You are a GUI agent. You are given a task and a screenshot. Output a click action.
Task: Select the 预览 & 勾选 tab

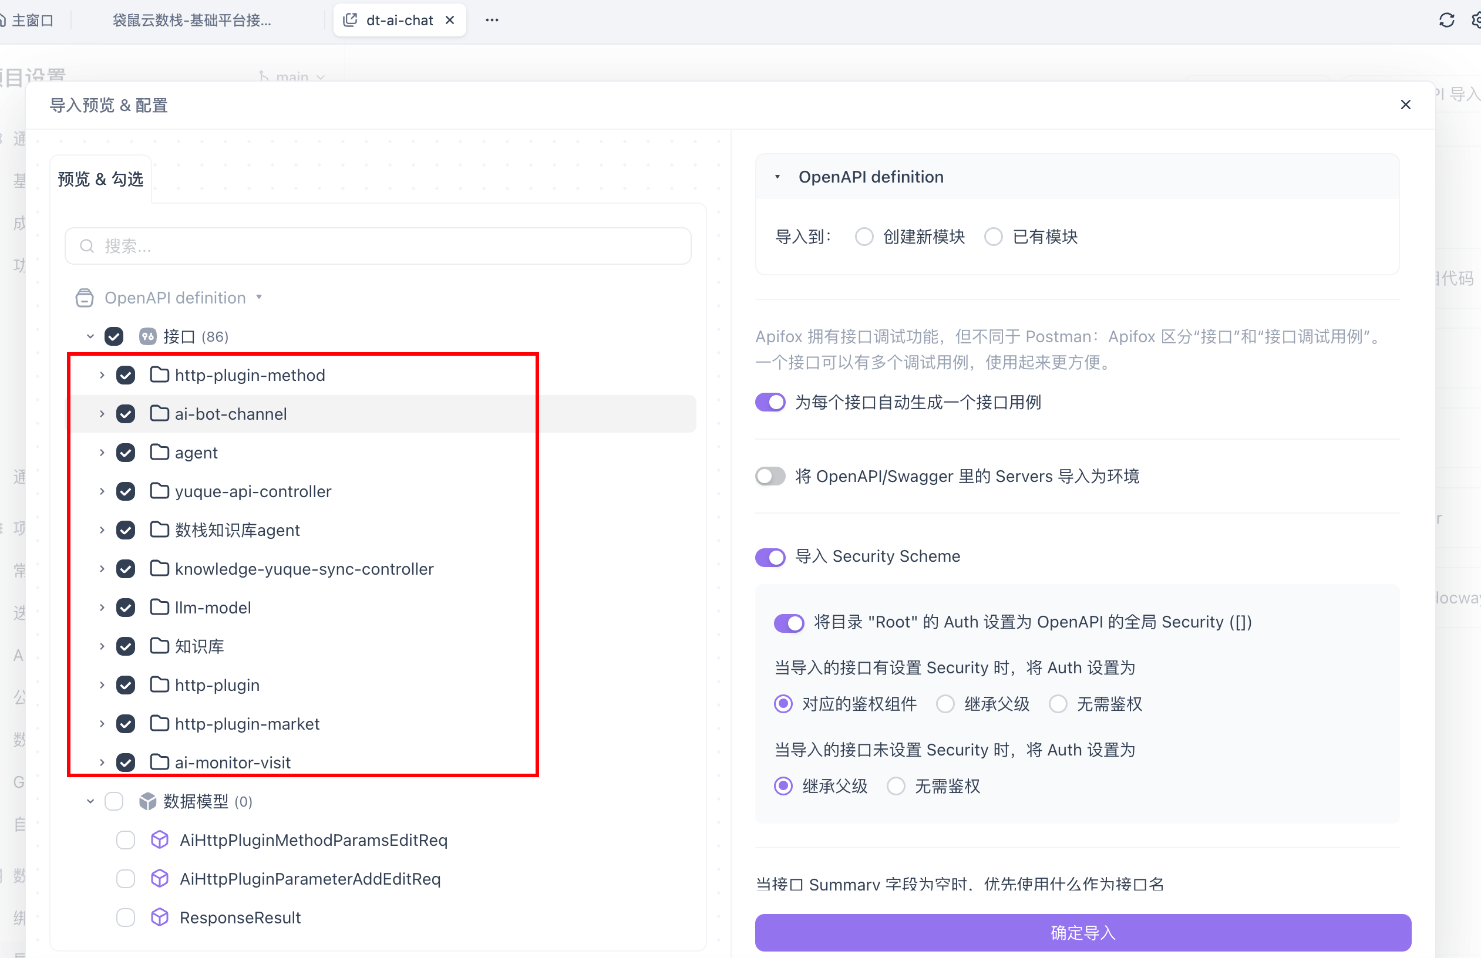100,179
